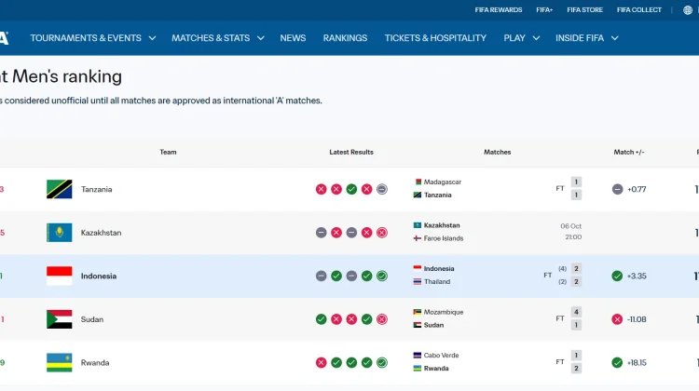Image resolution: width=699 pixels, height=391 pixels.
Task: Click Rwanda's first red loss result icon
Action: (x=321, y=362)
